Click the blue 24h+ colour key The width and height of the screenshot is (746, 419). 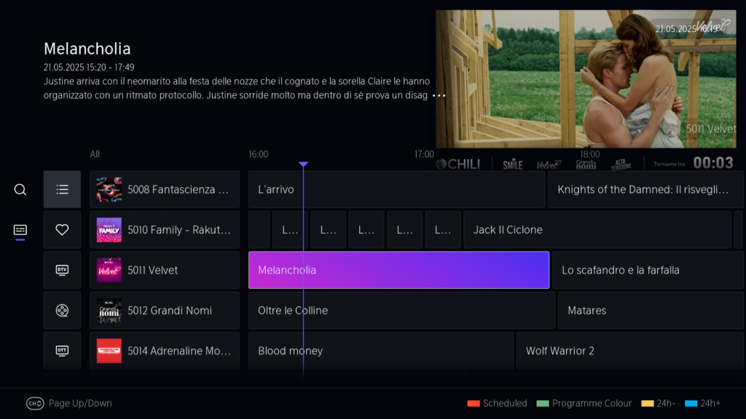[x=691, y=403]
